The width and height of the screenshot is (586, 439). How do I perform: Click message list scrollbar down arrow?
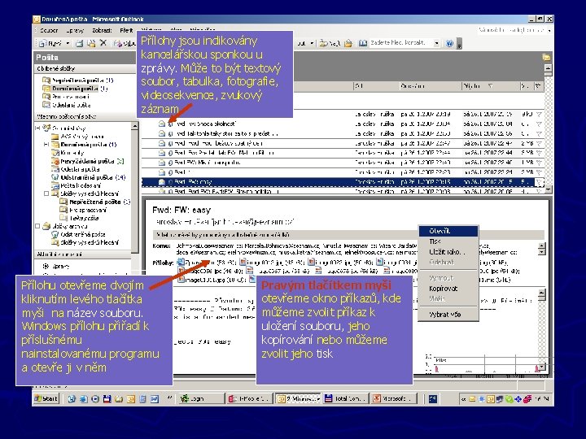tap(548, 190)
